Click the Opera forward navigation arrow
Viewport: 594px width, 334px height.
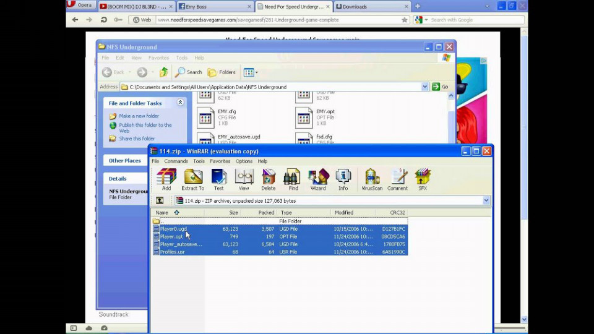89,20
